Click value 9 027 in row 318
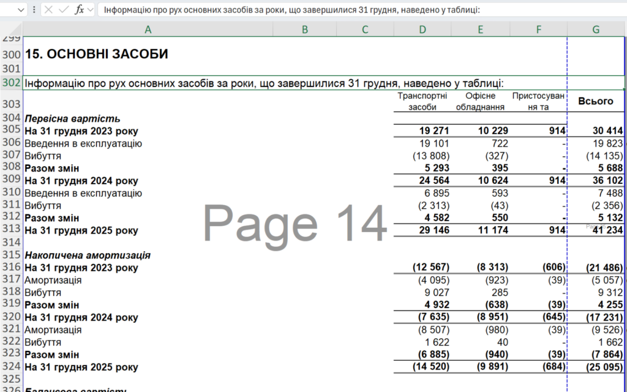This screenshot has height=392, width=627. tap(437, 292)
